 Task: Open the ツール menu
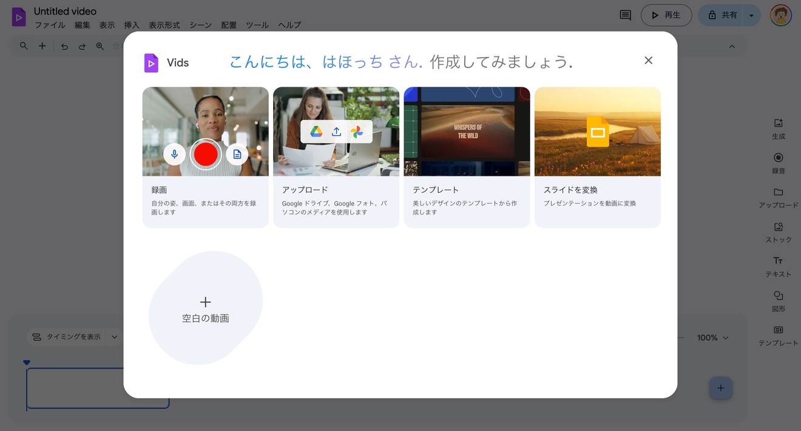click(x=257, y=25)
